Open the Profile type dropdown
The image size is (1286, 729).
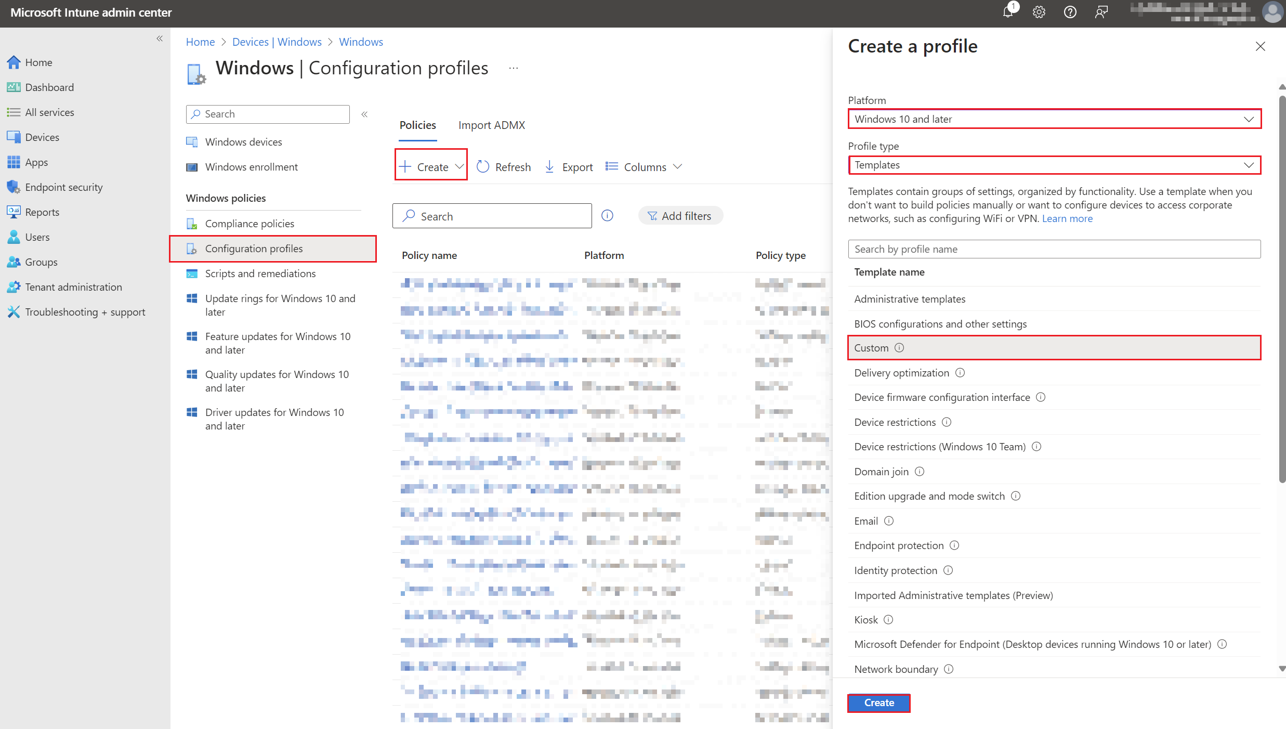click(1055, 165)
